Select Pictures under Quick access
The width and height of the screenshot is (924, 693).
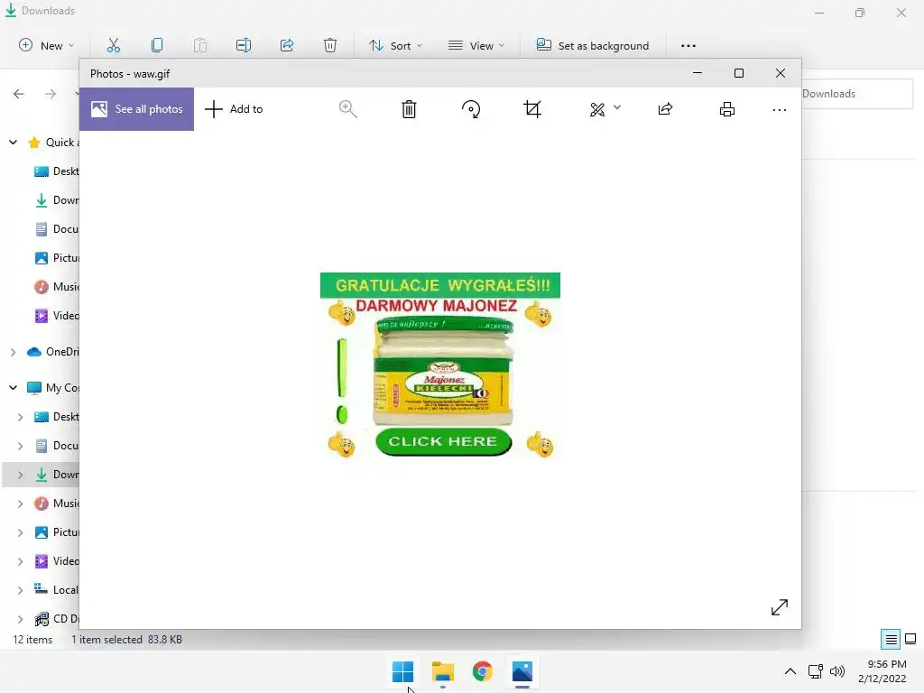point(57,257)
